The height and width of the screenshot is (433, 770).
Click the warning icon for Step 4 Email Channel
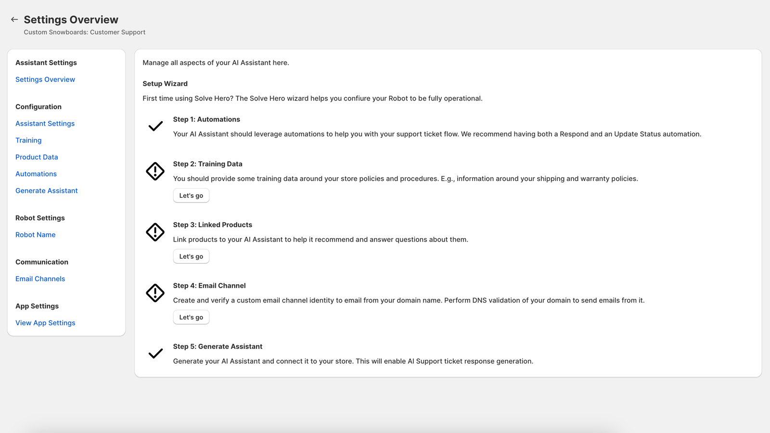(155, 293)
